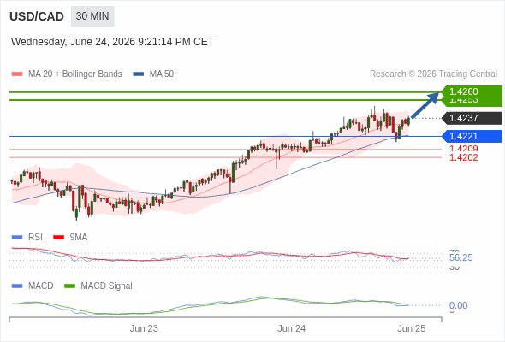Click the 1.4260 green price tag
505x342 pixels.
[472, 91]
